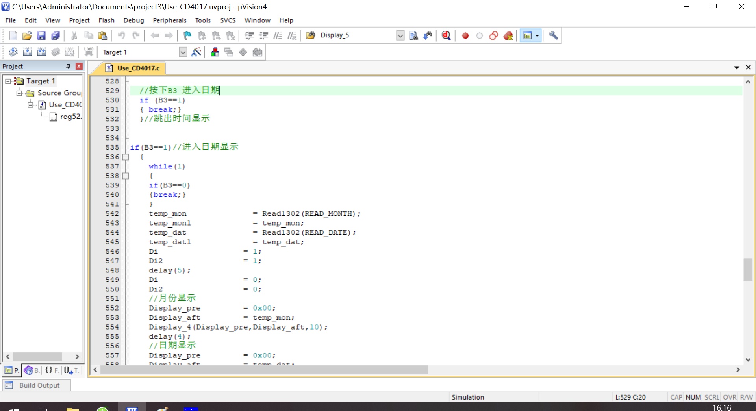Paste from the clipboard
Image resolution: width=756 pixels, height=411 pixels.
point(103,35)
